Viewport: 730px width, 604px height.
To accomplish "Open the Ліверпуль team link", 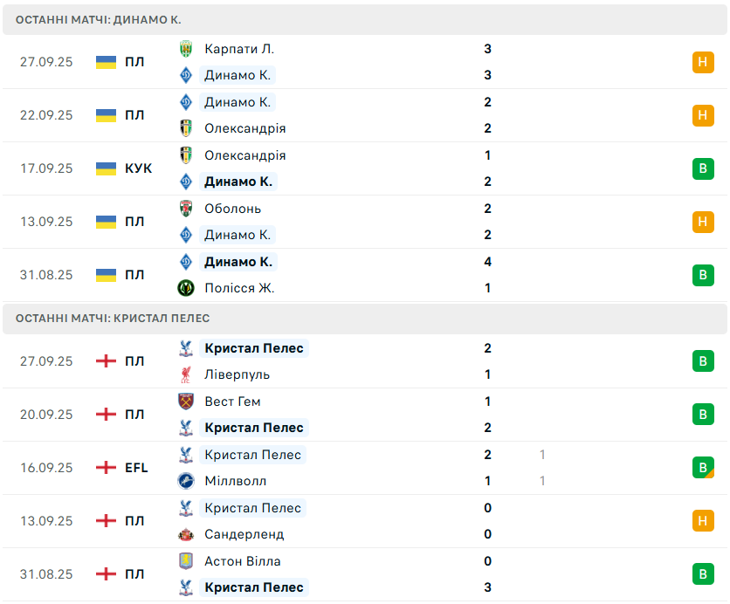I will [x=237, y=374].
